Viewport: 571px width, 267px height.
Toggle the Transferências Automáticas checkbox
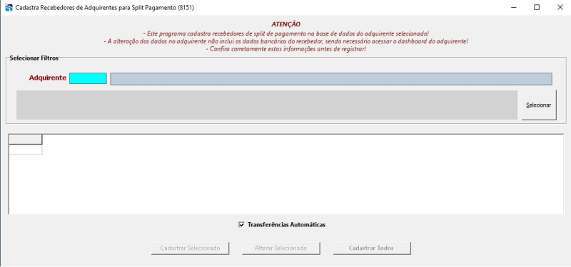click(x=241, y=225)
